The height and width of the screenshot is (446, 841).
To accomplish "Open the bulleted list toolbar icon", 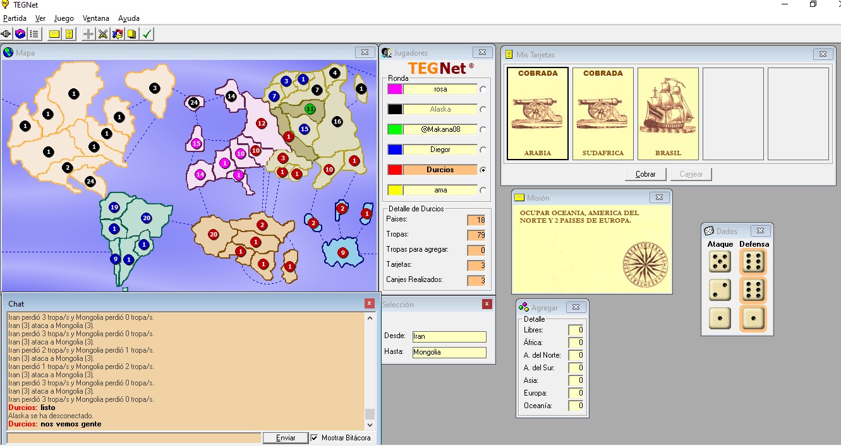I will pyautogui.click(x=34, y=34).
